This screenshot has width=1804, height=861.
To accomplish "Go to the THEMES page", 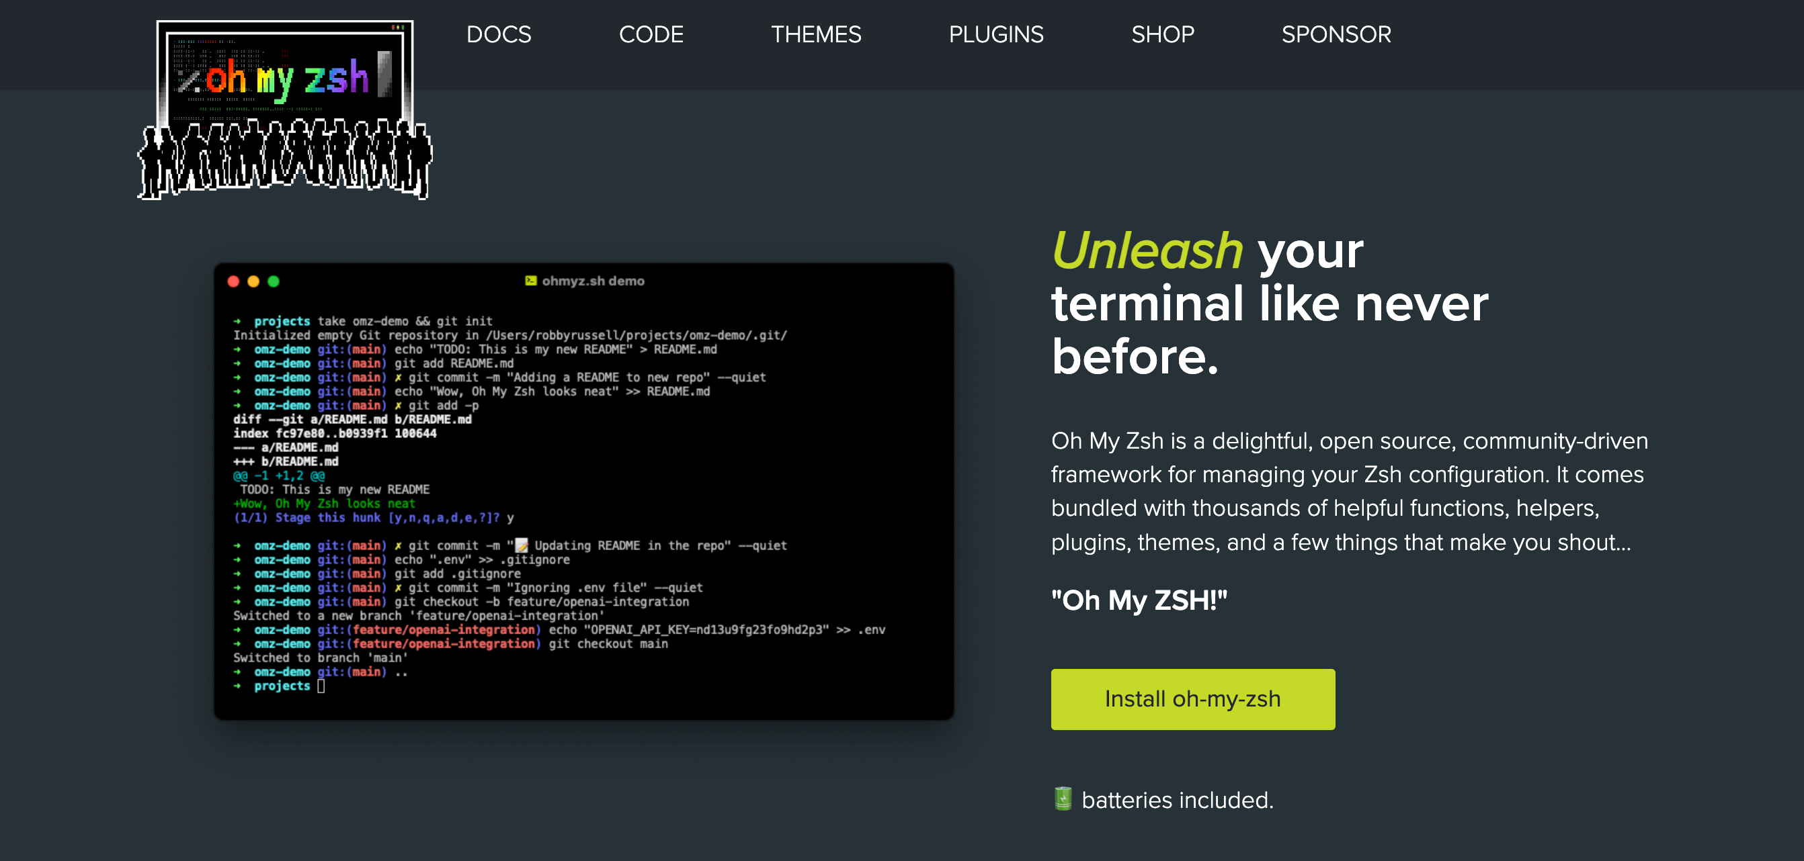I will (x=816, y=34).
